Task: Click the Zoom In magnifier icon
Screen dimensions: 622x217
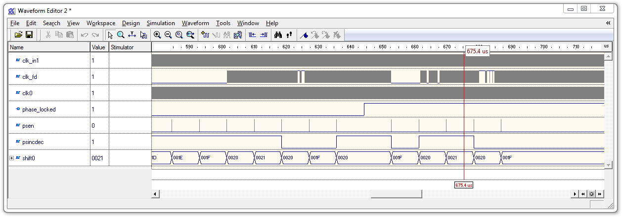Action: tap(157, 35)
